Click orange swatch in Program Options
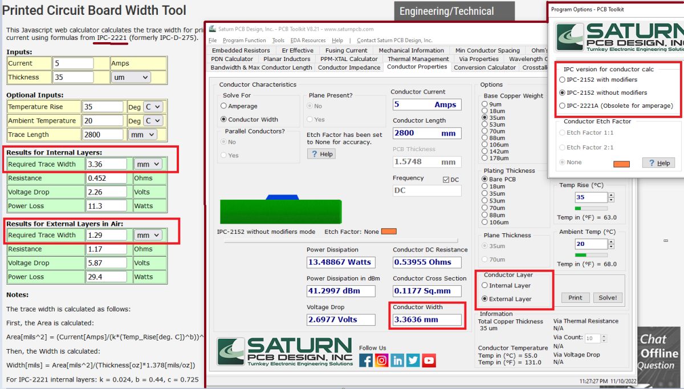The height and width of the screenshot is (389, 684). (x=621, y=164)
